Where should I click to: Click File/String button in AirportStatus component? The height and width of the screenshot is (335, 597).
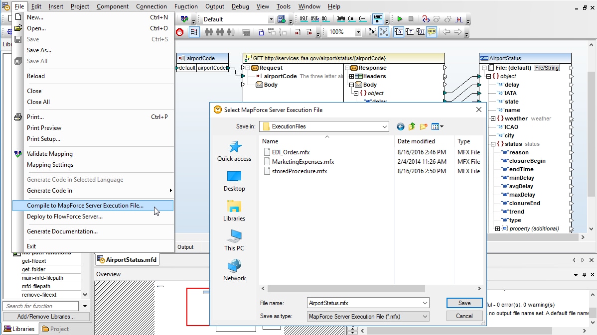(x=547, y=68)
